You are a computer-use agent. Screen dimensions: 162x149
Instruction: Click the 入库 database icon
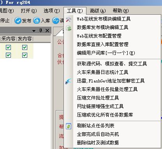click(x=37, y=21)
